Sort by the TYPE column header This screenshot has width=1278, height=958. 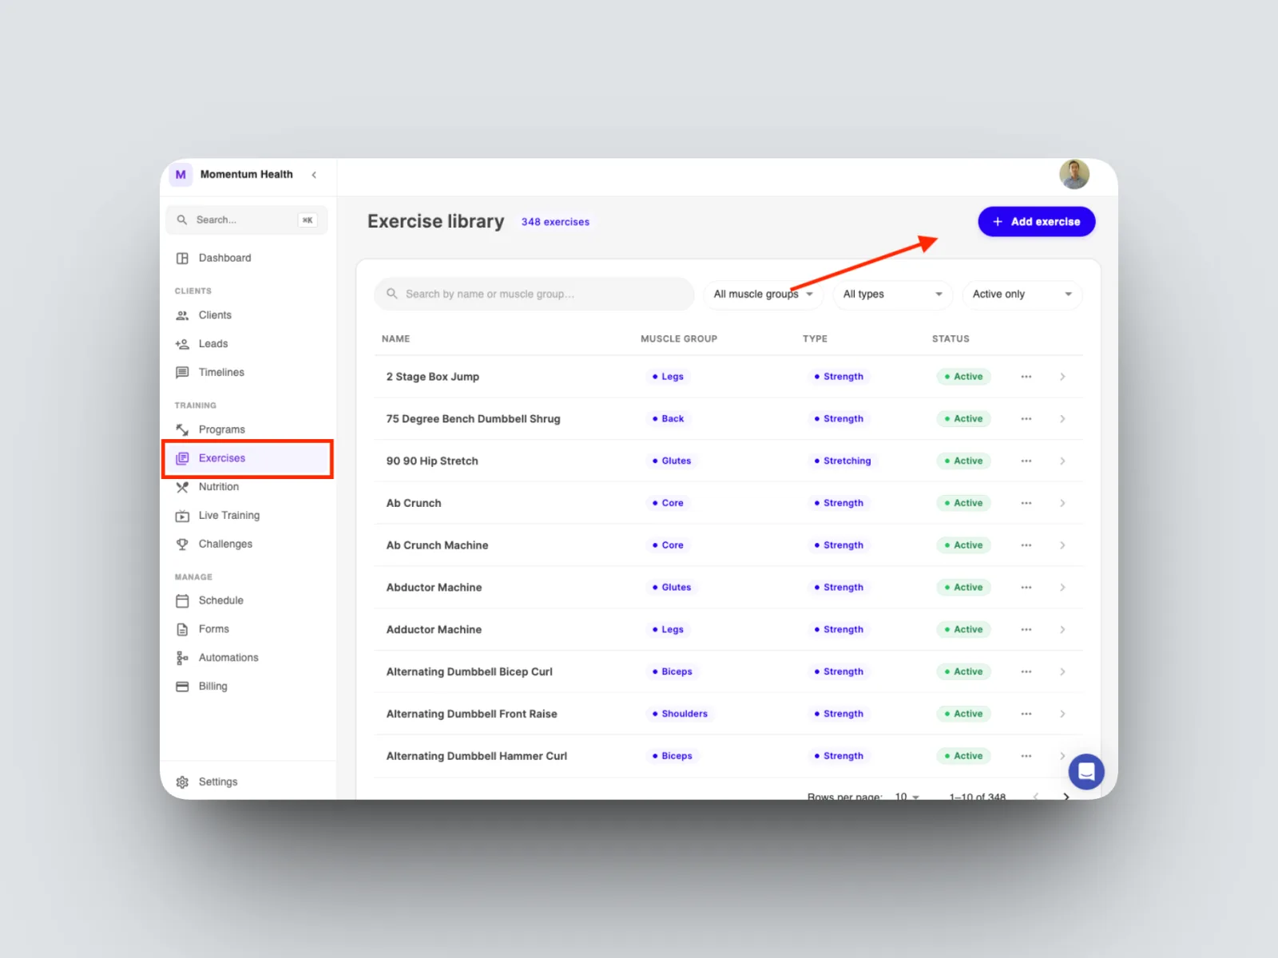(x=815, y=339)
